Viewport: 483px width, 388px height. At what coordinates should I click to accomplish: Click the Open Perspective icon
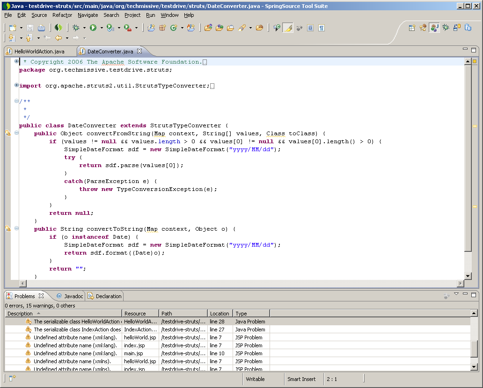click(412, 28)
